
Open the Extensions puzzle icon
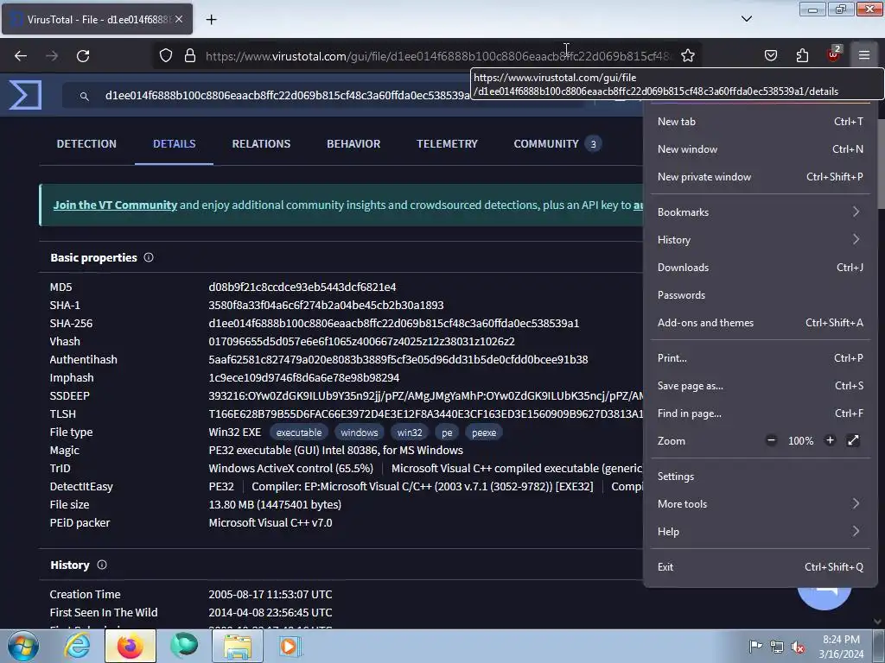pos(802,56)
